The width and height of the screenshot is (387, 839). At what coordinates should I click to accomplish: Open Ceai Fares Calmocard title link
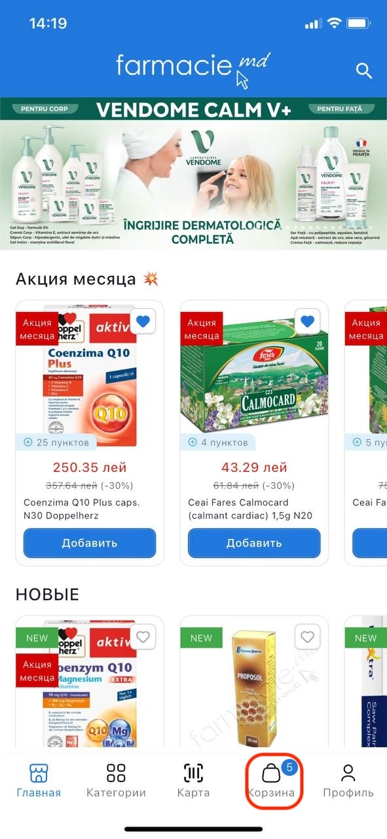coord(250,509)
